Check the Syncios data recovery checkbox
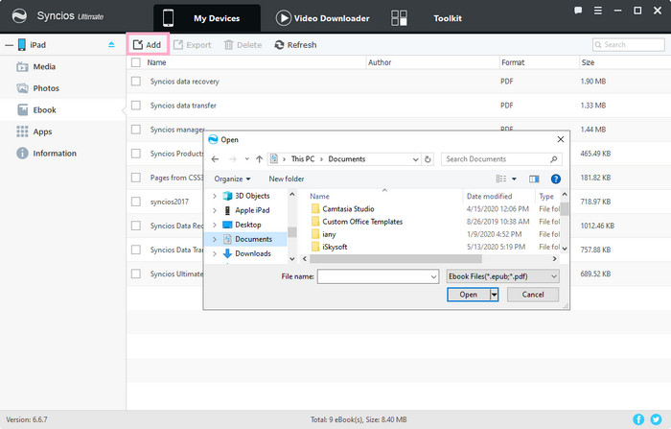The height and width of the screenshot is (429, 671). tap(136, 82)
